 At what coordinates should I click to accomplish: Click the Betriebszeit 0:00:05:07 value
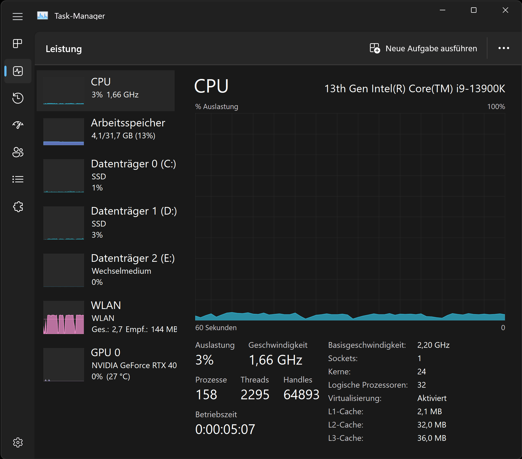(225, 429)
